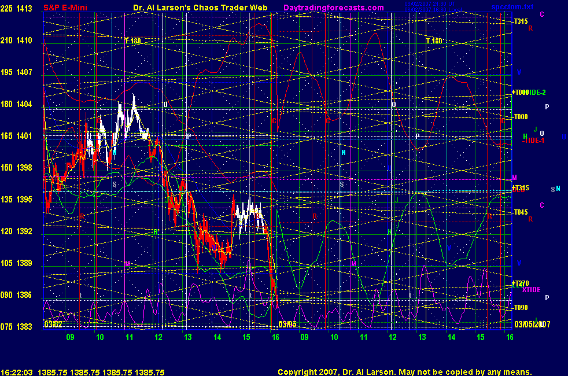Select the "-T090" line label
Screen dimensions: 568x376
pos(521,308)
